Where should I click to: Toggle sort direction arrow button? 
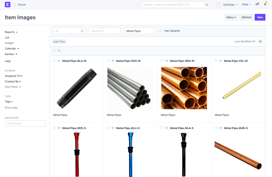coord(260,41)
